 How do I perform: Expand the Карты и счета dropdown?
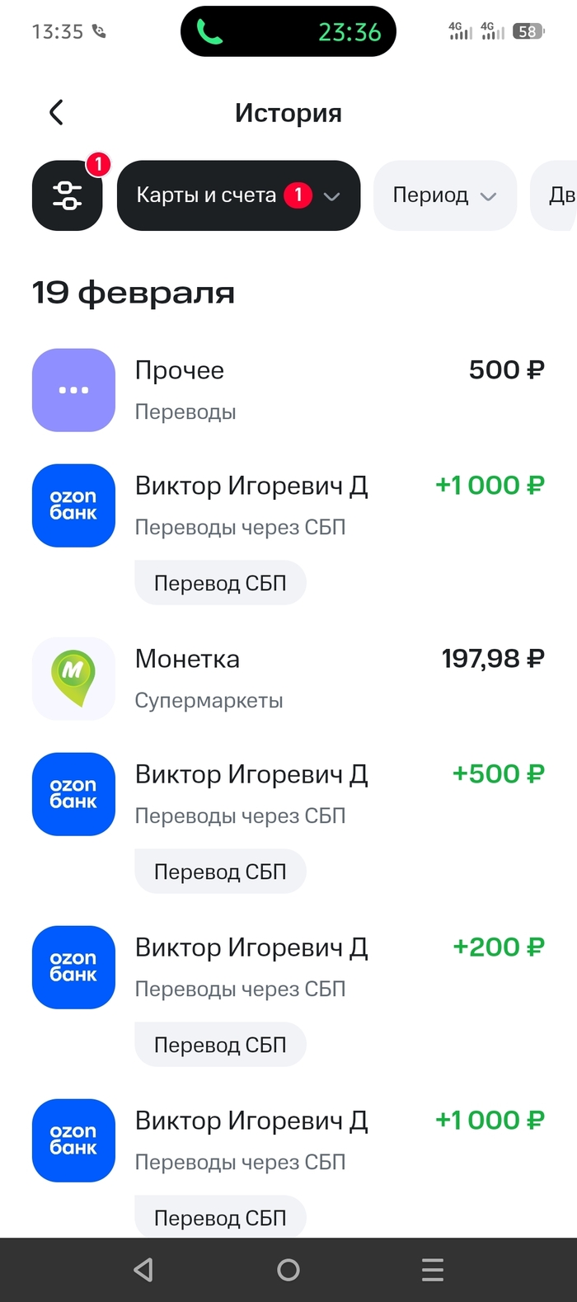pos(239,195)
